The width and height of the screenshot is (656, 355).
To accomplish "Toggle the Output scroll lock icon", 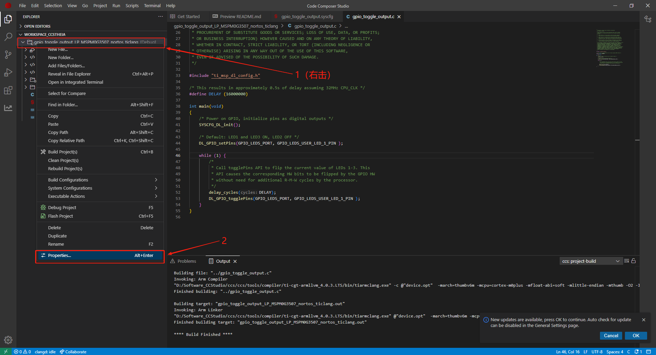I will [x=633, y=261].
